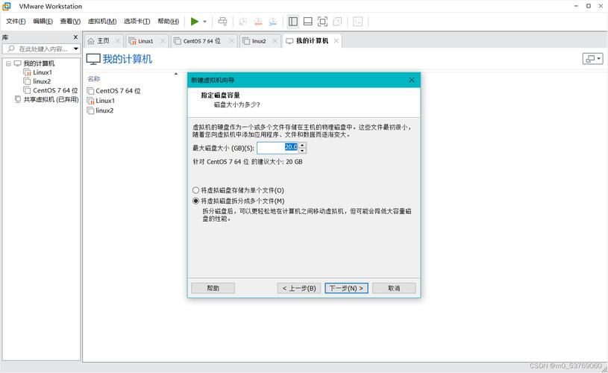Open the 选项卡(T) menu
Screen dimensions: 608x373
pos(137,22)
